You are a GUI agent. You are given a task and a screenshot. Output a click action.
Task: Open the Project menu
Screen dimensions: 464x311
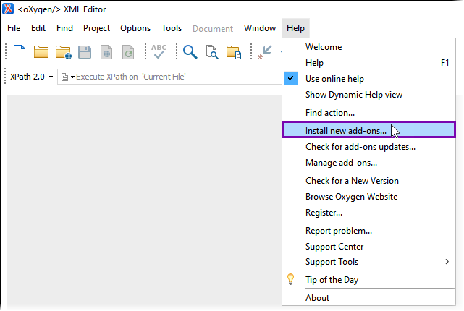click(96, 28)
